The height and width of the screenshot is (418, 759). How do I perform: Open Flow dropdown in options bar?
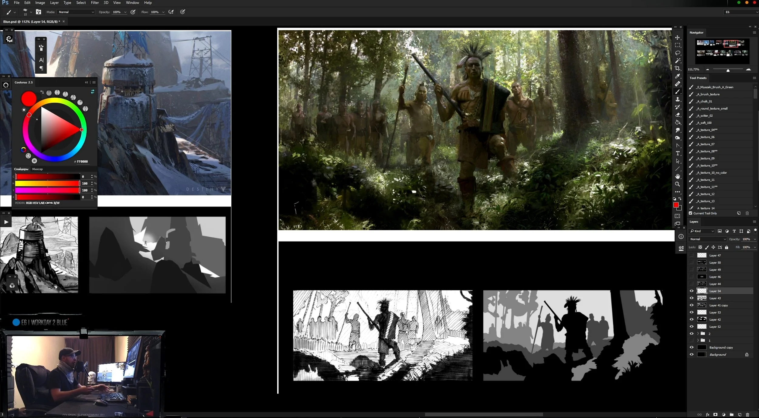point(163,12)
